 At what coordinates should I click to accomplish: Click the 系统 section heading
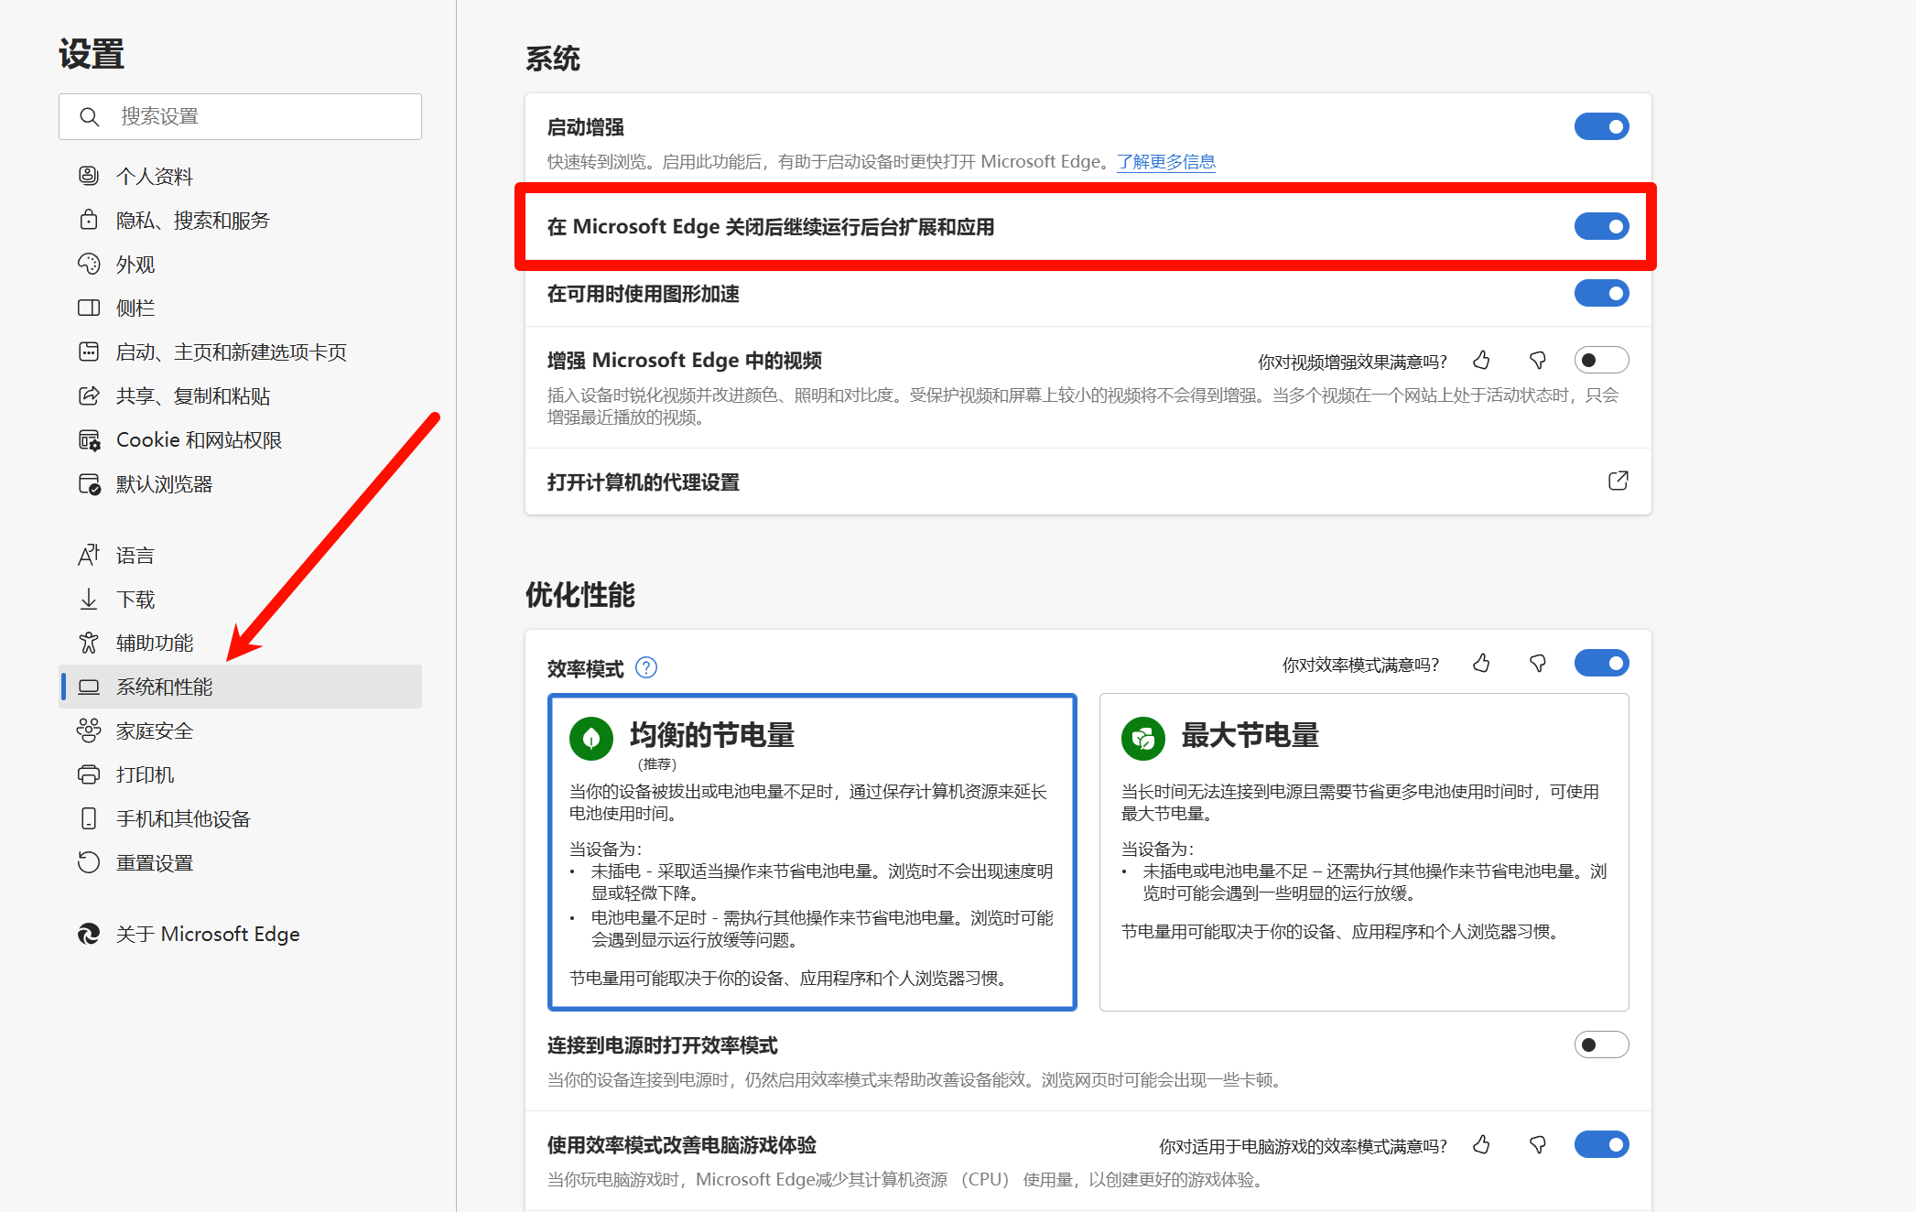tap(553, 59)
